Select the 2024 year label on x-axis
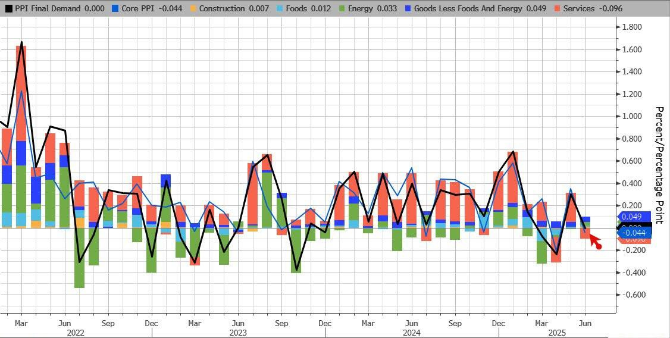This screenshot has height=338, width=670. 412,332
